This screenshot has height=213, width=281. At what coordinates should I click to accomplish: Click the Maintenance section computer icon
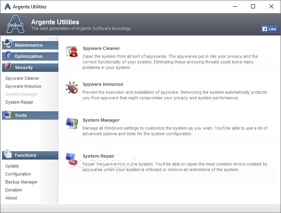[x=8, y=43]
